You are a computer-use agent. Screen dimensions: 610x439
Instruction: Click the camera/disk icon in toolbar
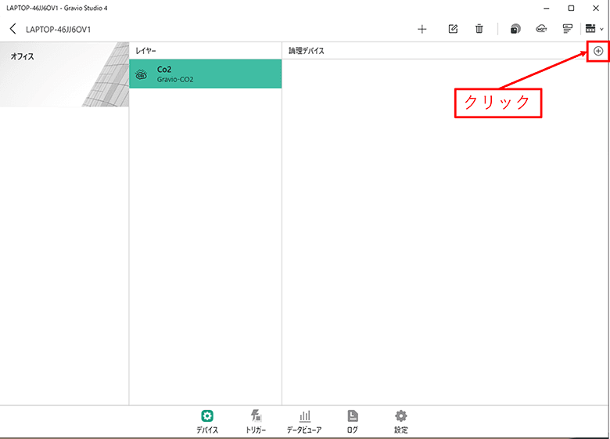515,29
